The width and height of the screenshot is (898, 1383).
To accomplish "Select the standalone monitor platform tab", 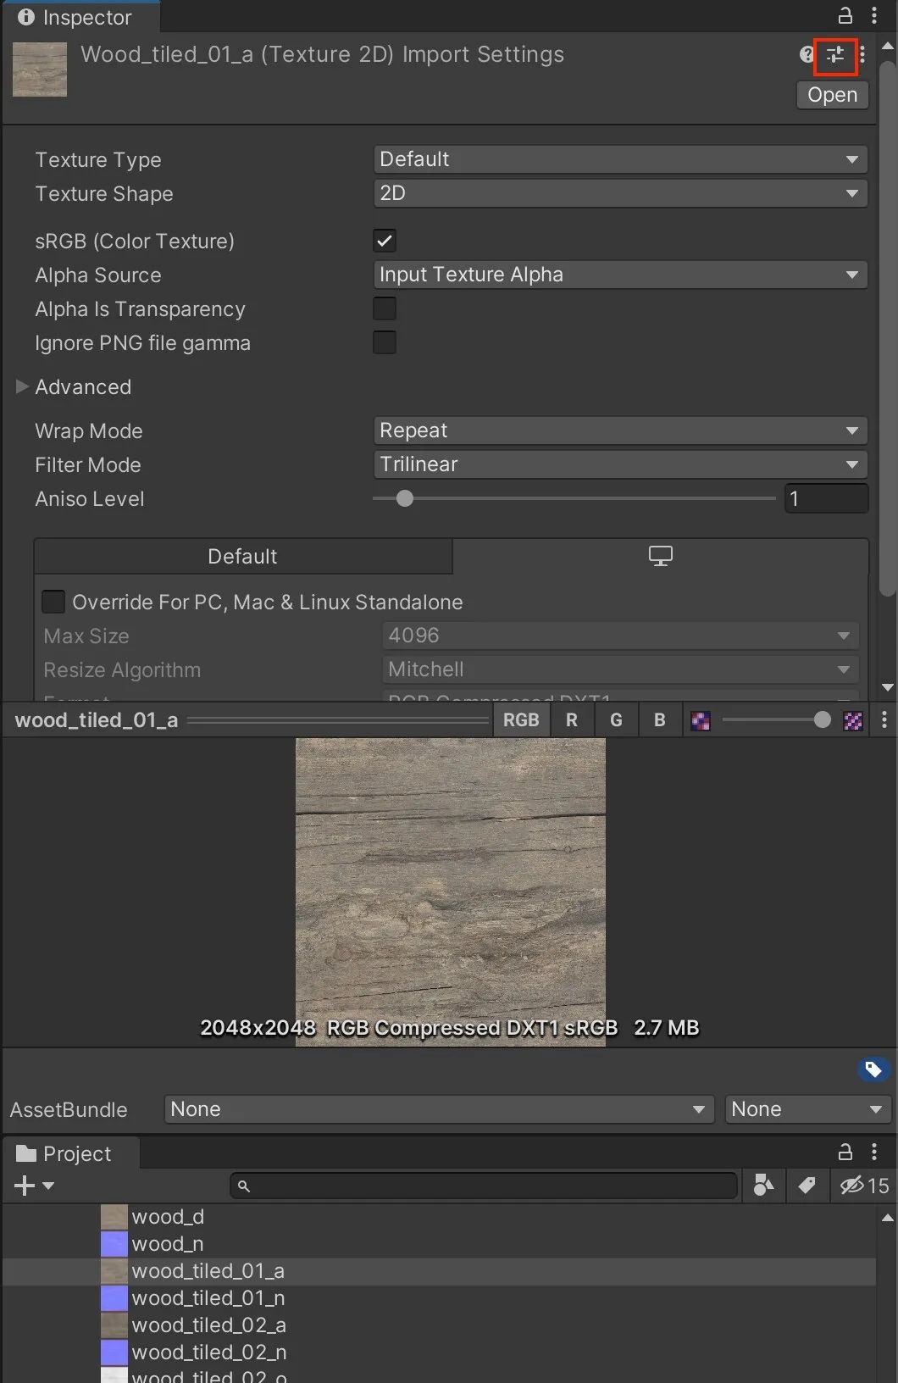I will (660, 557).
